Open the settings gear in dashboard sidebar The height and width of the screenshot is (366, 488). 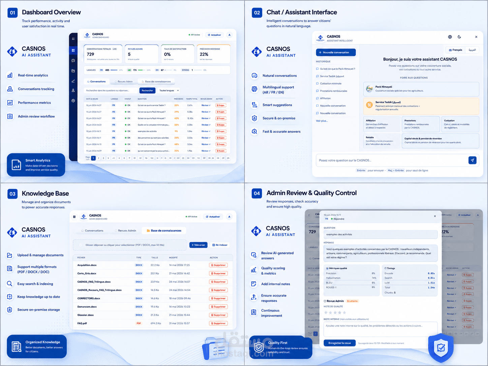[x=73, y=100]
